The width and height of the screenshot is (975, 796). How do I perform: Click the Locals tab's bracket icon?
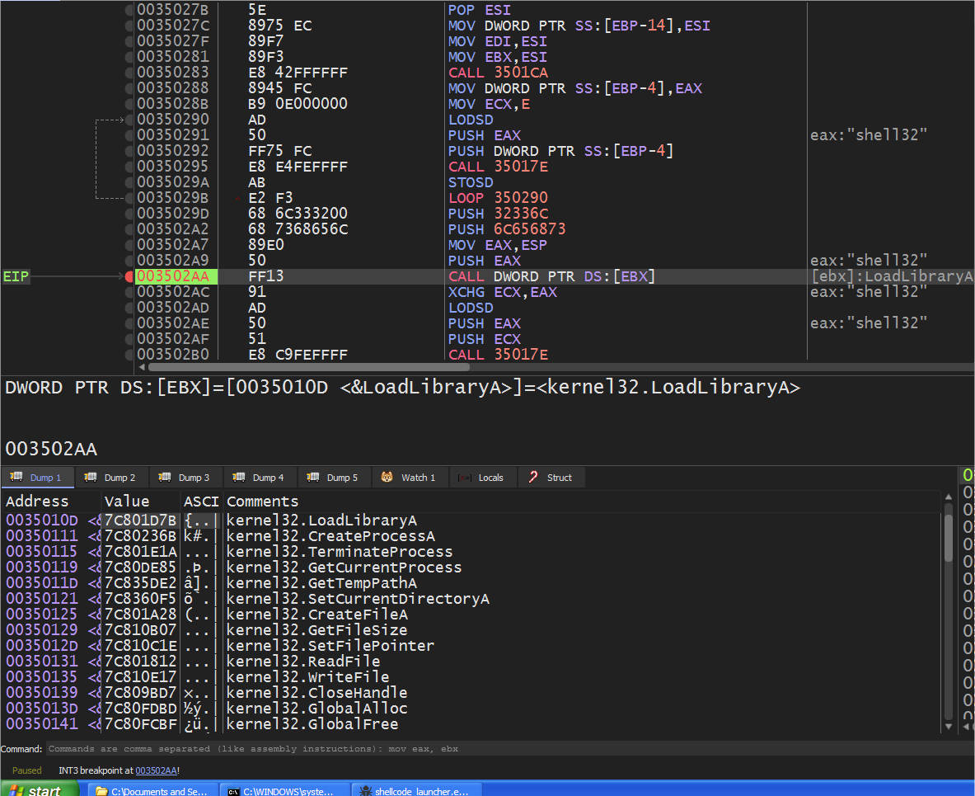(465, 478)
